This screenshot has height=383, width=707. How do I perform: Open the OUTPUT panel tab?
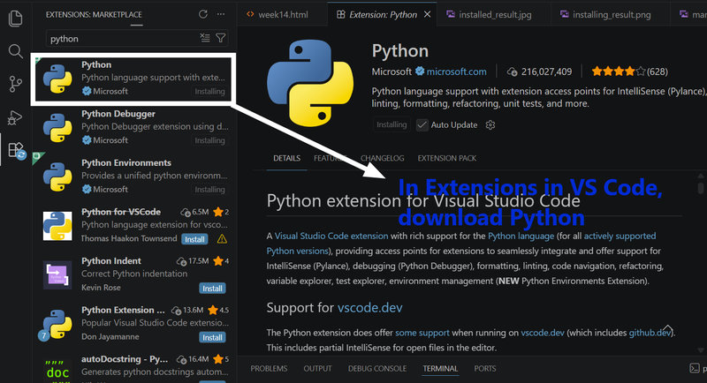pos(317,369)
